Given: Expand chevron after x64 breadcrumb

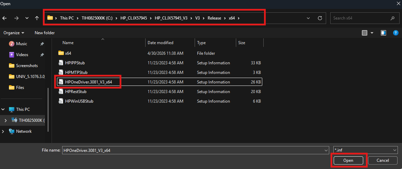Looking at the screenshot, I should pos(239,18).
